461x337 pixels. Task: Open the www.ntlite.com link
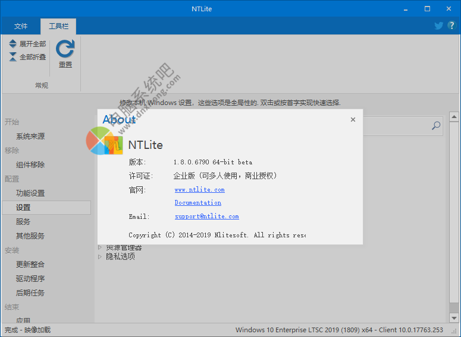pos(200,190)
